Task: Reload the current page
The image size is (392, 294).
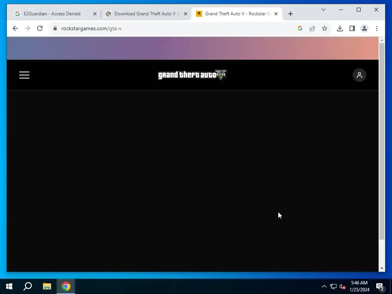Action: 40,28
